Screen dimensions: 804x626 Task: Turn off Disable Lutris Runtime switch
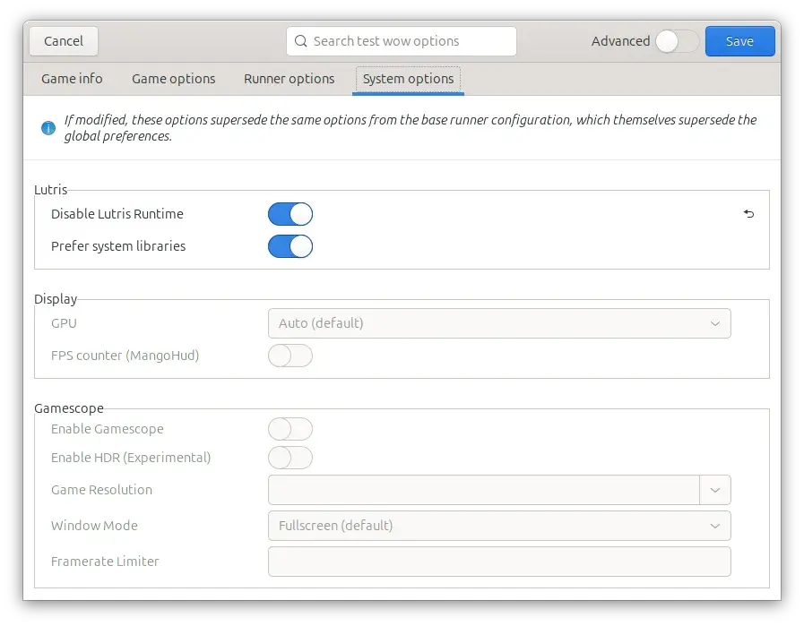(x=290, y=214)
